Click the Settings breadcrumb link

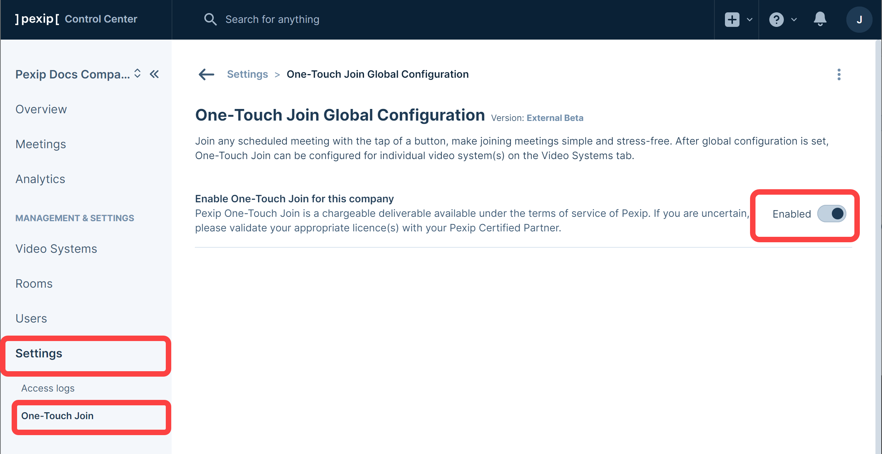(247, 74)
